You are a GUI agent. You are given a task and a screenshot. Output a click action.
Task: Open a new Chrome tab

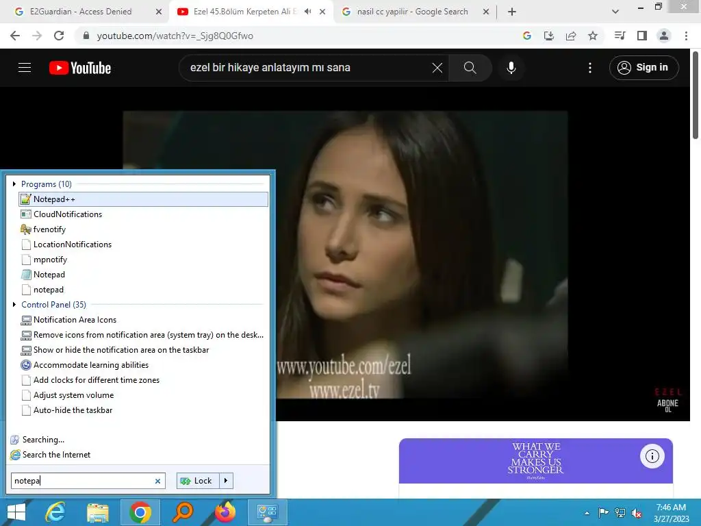coord(512,12)
